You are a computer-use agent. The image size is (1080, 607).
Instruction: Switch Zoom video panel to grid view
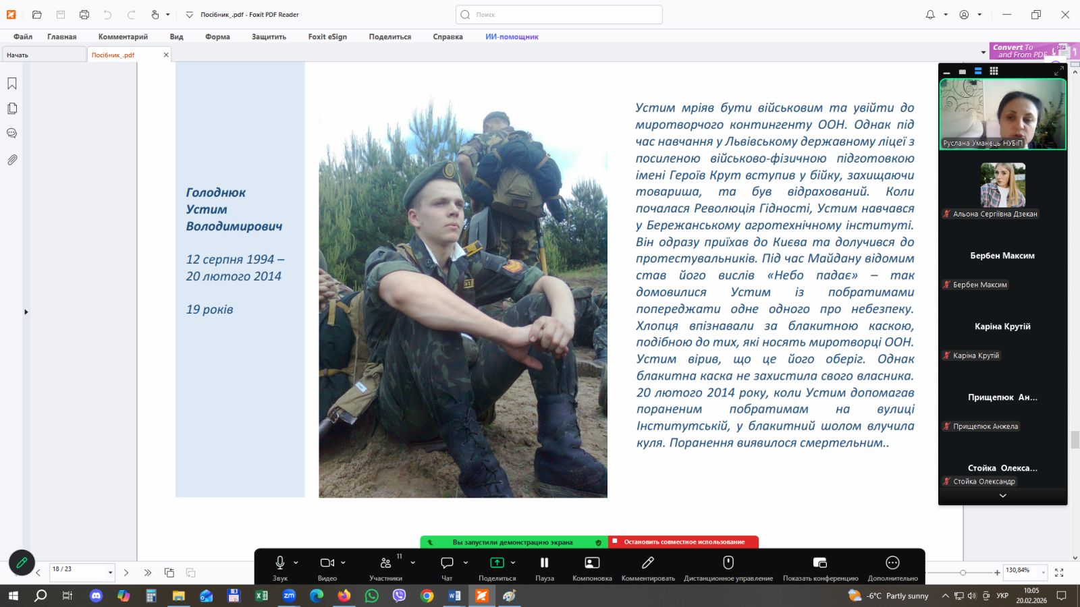(x=994, y=71)
